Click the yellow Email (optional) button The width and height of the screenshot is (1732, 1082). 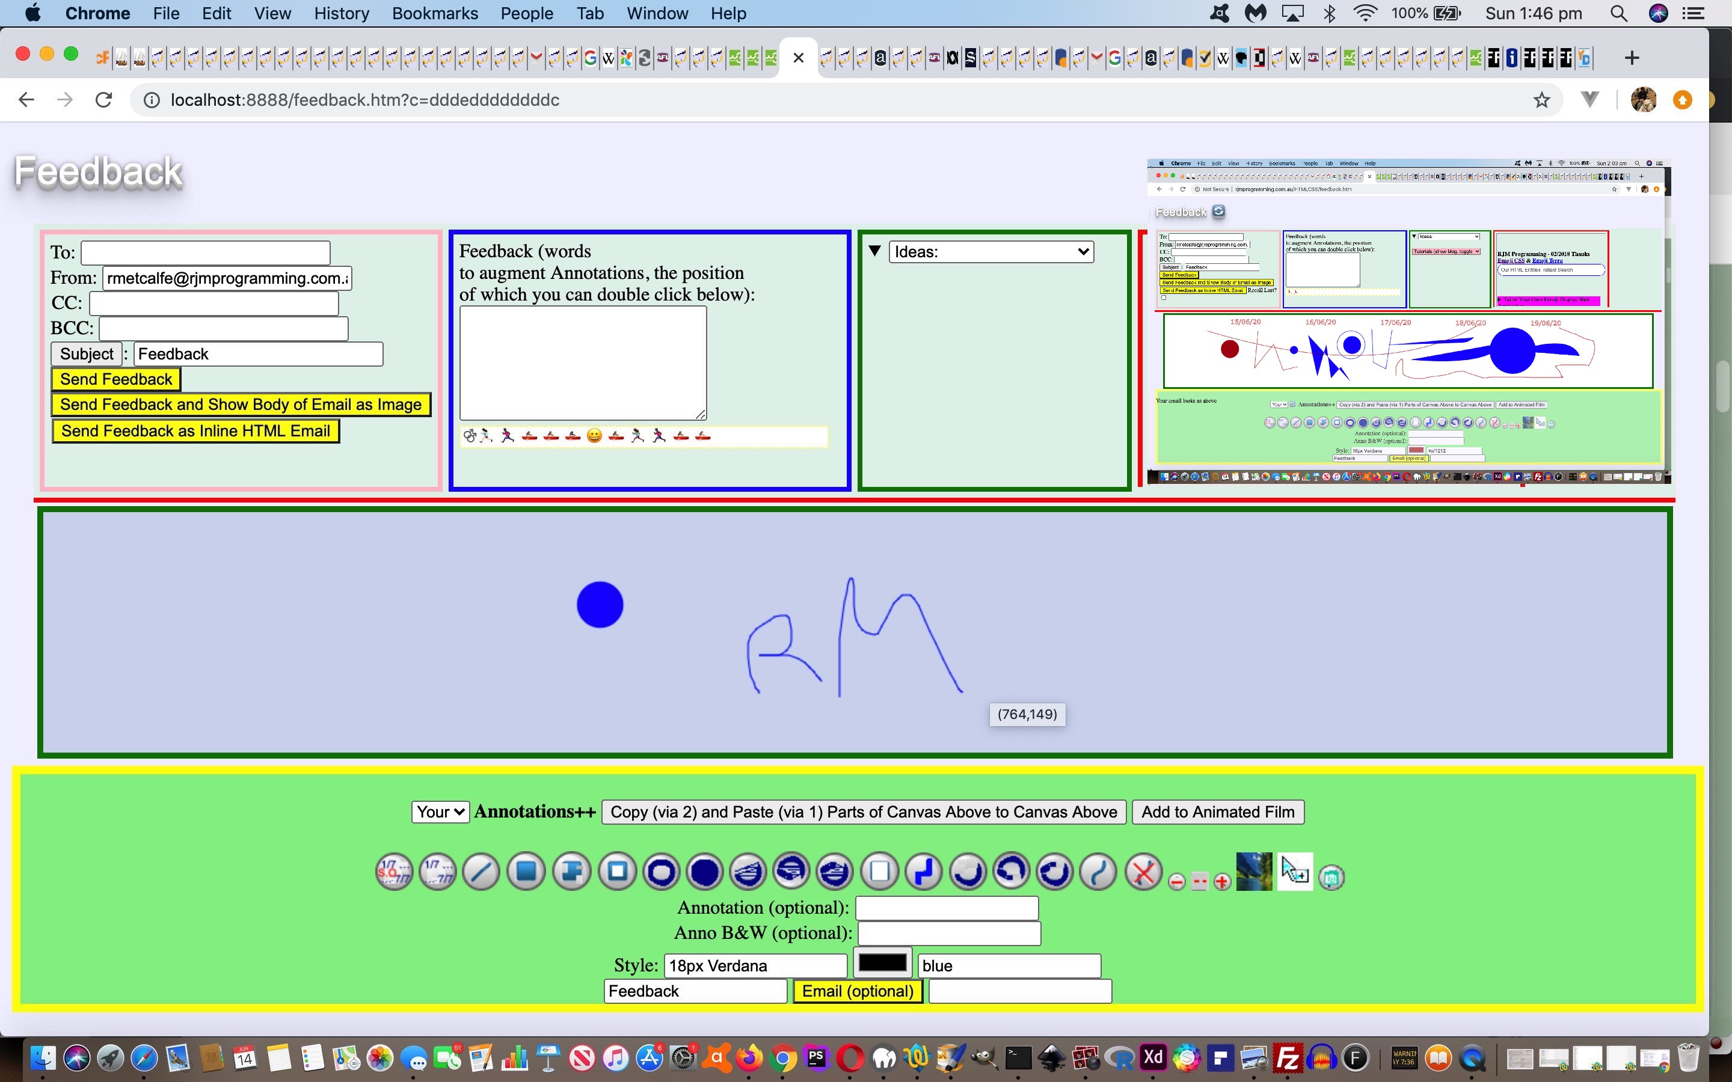[858, 991]
